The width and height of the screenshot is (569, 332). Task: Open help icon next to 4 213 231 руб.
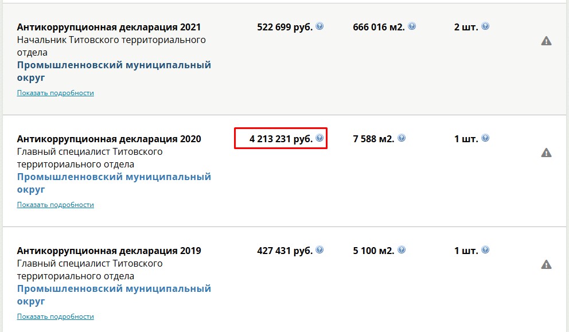(x=319, y=138)
